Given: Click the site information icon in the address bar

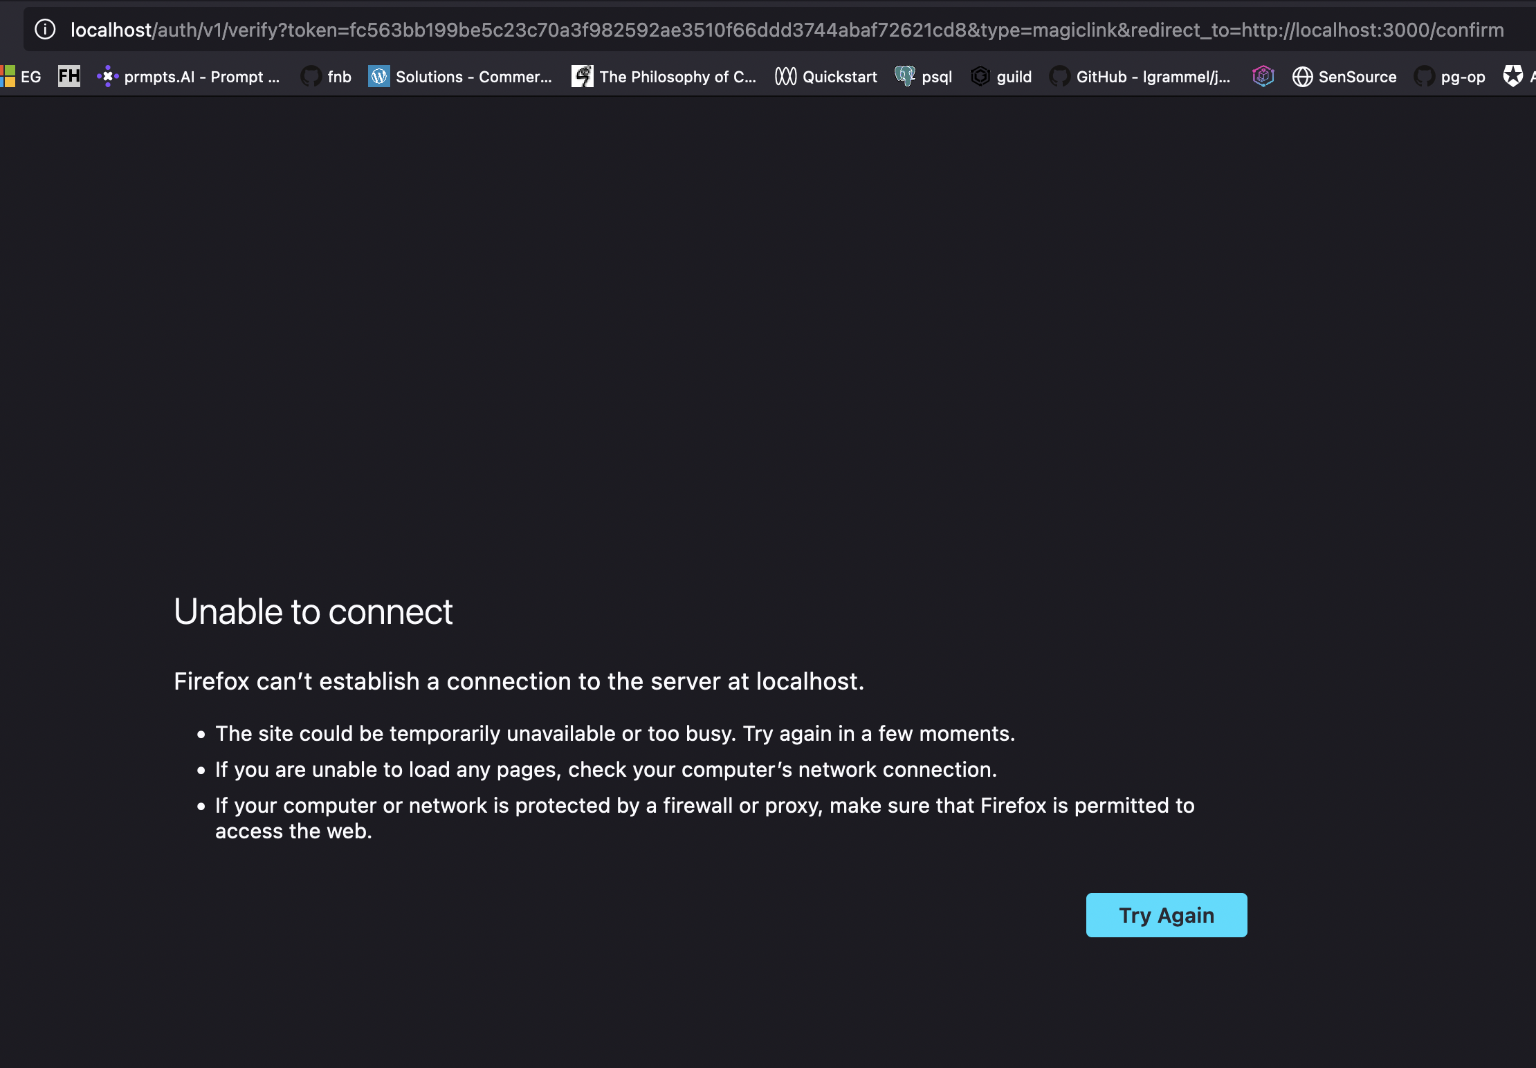Looking at the screenshot, I should pos(44,29).
